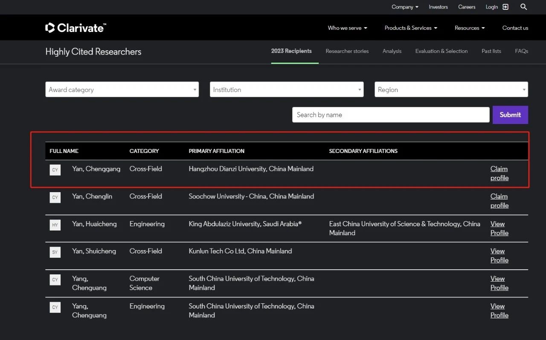Expand the Resources menu
The width and height of the screenshot is (546, 340).
point(470,28)
